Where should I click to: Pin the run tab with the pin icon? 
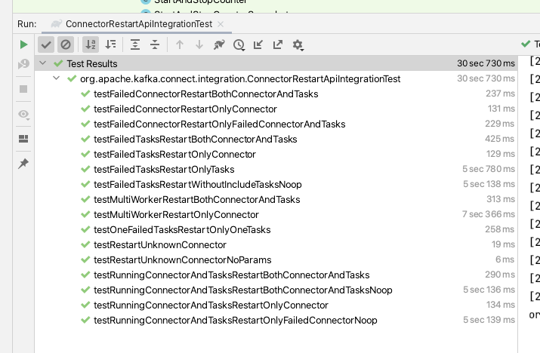pyautogui.click(x=23, y=164)
